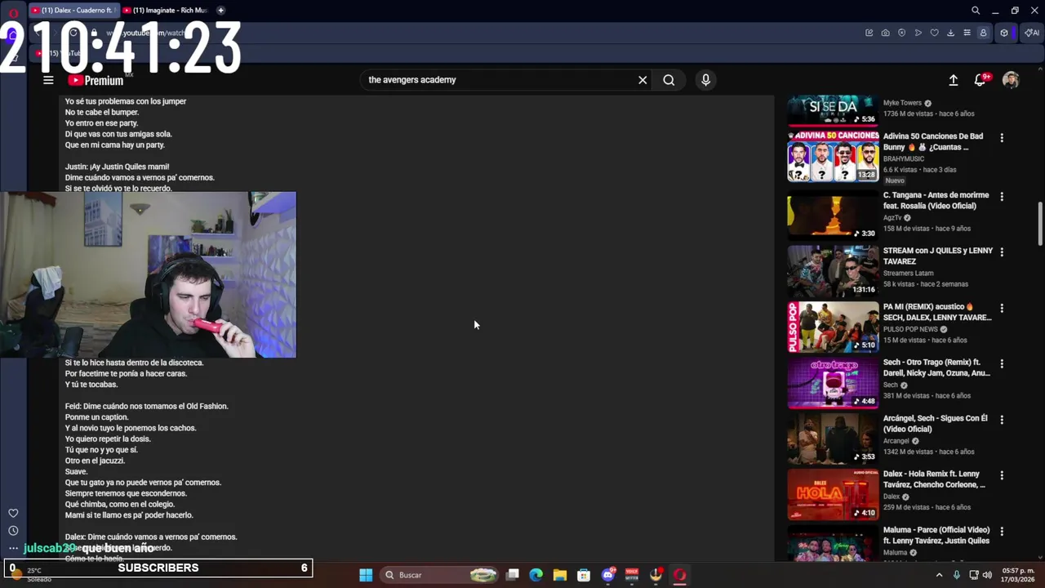The image size is (1045, 588).
Task: Open C. Tangana Antes de morirme video
Action: coord(936,201)
